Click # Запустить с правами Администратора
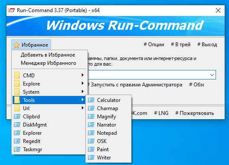 click(x=135, y=85)
